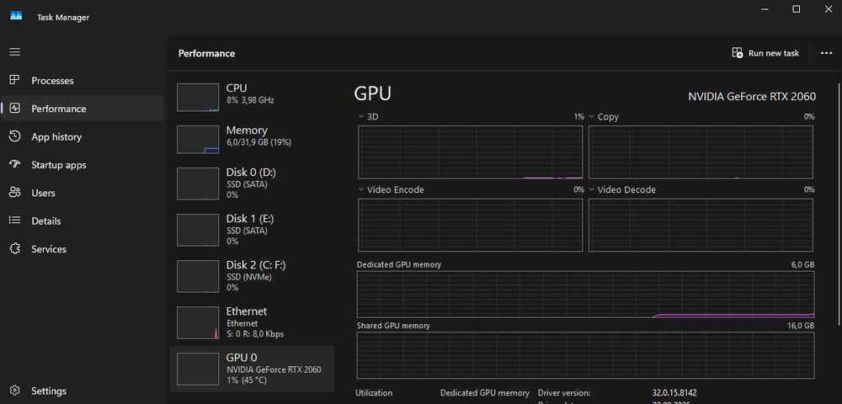Select the Users people icon

pos(14,193)
